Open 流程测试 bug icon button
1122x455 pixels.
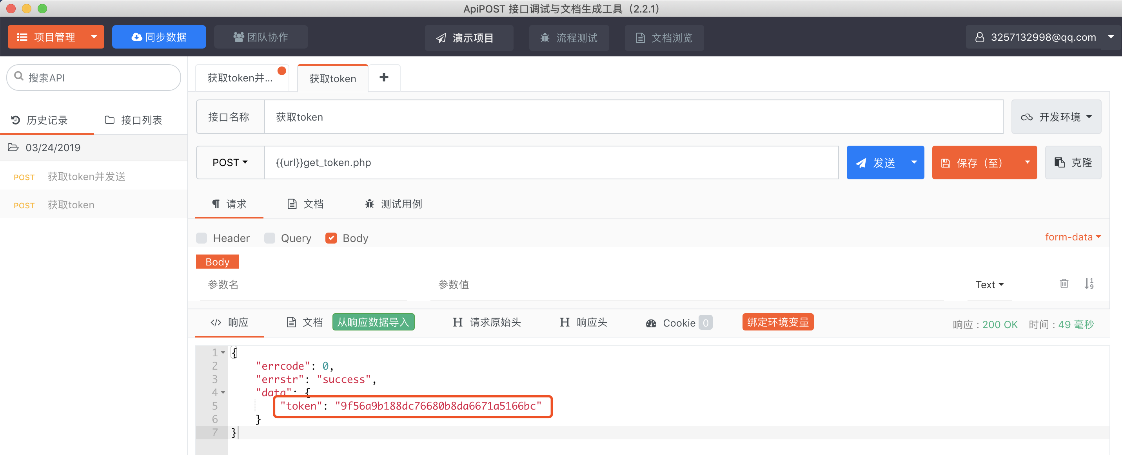pos(568,38)
